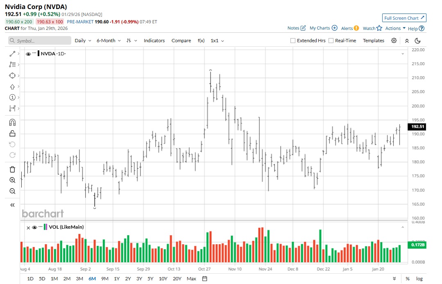The width and height of the screenshot is (442, 284).
Task: Zoom out with magnifier minus icon
Action: click(12, 191)
